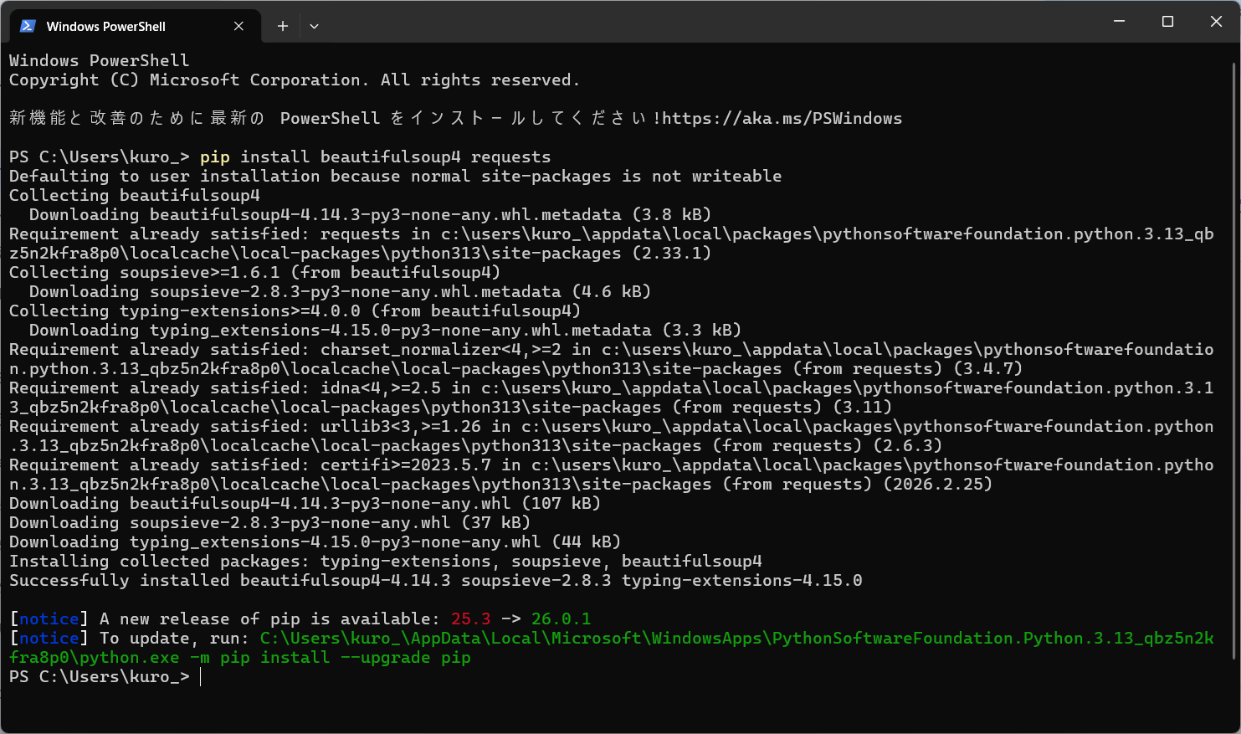This screenshot has height=734, width=1241.
Task: Click the yellow pip command word
Action: 214,157
